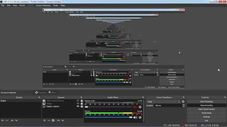The width and height of the screenshot is (227, 127).
Task: Increase transition duration with up arrow
Action: 184,105
